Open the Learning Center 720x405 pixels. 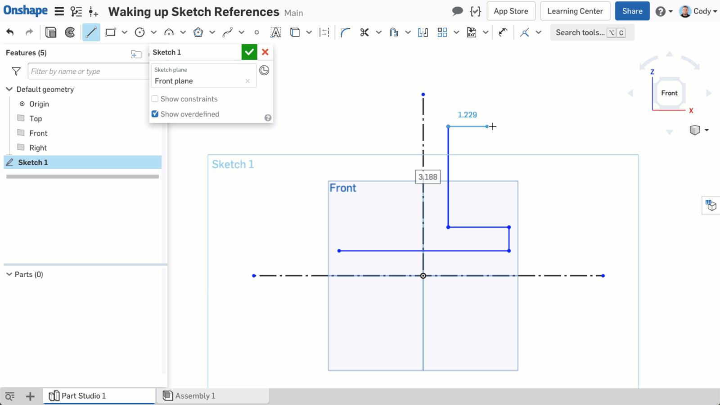[x=575, y=11]
